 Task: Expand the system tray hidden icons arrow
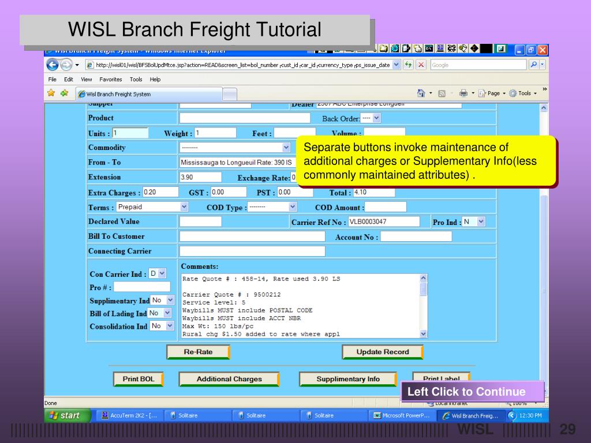pos(512,415)
